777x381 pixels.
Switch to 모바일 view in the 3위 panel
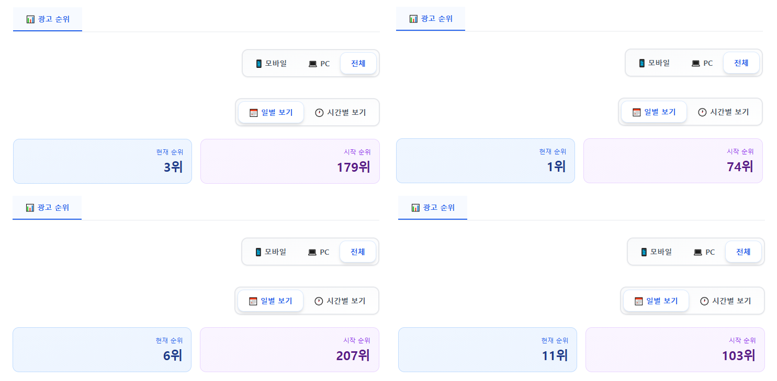pyautogui.click(x=271, y=64)
